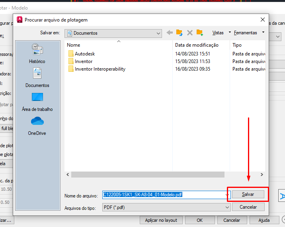
Task: Click the Nome do arquivo text field
Action: click(163, 195)
